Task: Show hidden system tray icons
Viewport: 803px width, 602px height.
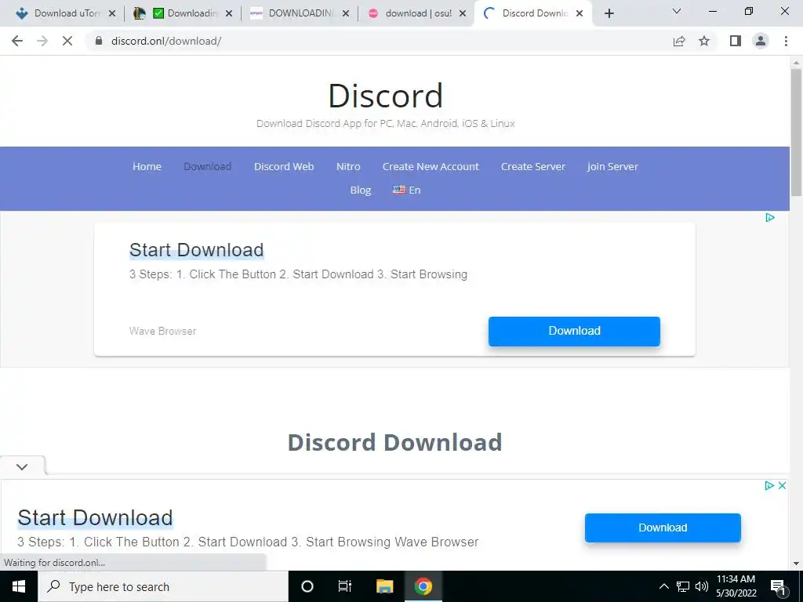Action: (x=663, y=586)
